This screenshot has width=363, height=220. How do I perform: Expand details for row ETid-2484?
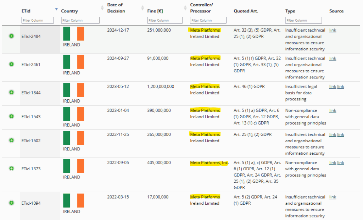tap(11, 36)
